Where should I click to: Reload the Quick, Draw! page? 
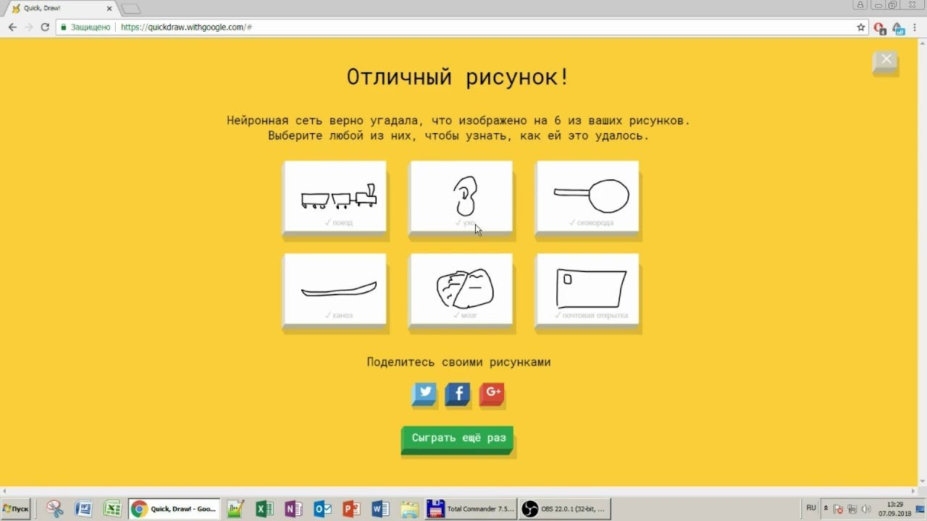coord(45,27)
